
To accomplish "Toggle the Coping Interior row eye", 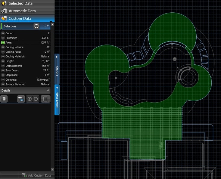I will 3,47.
